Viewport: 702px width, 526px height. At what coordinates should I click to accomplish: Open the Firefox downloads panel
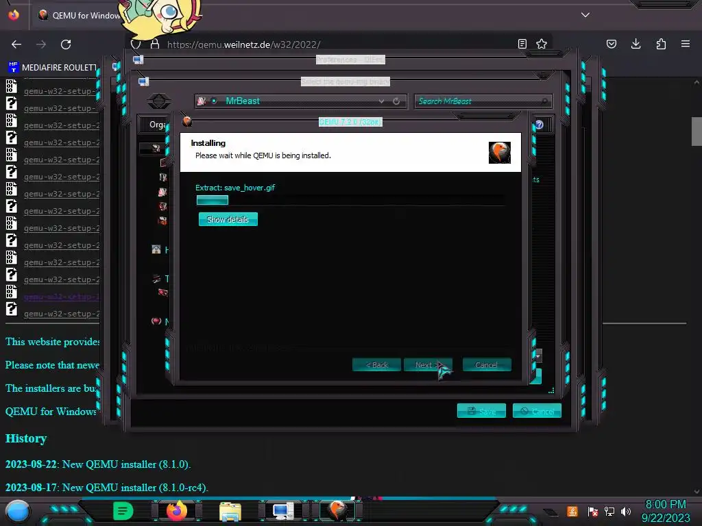(636, 44)
